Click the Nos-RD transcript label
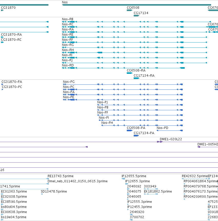Image resolution: width=218 pixels, height=221 pixels. coord(68,65)
